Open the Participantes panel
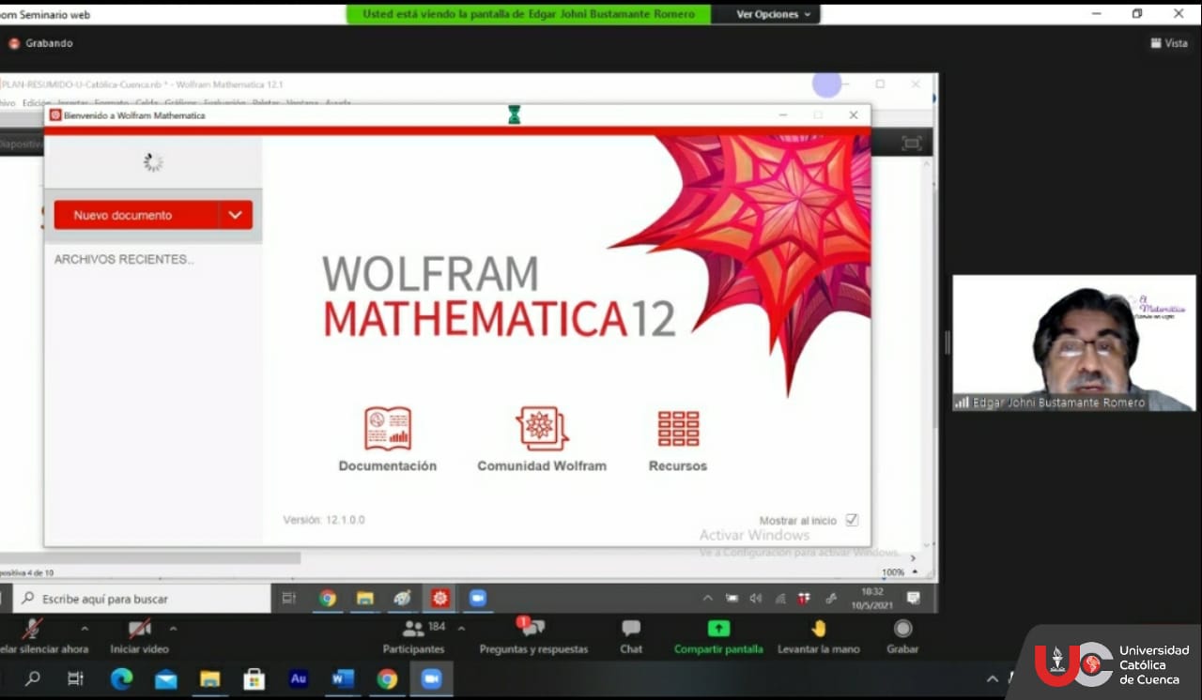The height and width of the screenshot is (700, 1202). click(413, 636)
